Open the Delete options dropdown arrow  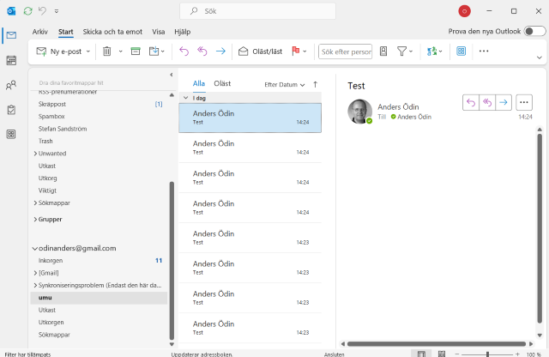[x=120, y=51]
